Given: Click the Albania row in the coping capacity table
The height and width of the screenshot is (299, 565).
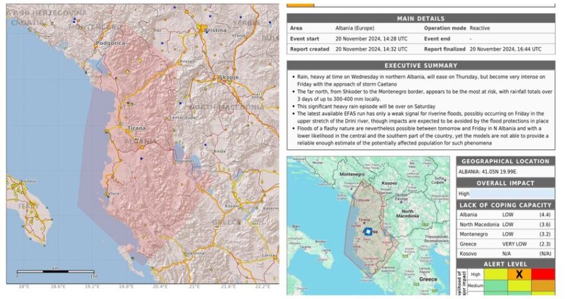Looking at the screenshot, I should click(x=505, y=215).
